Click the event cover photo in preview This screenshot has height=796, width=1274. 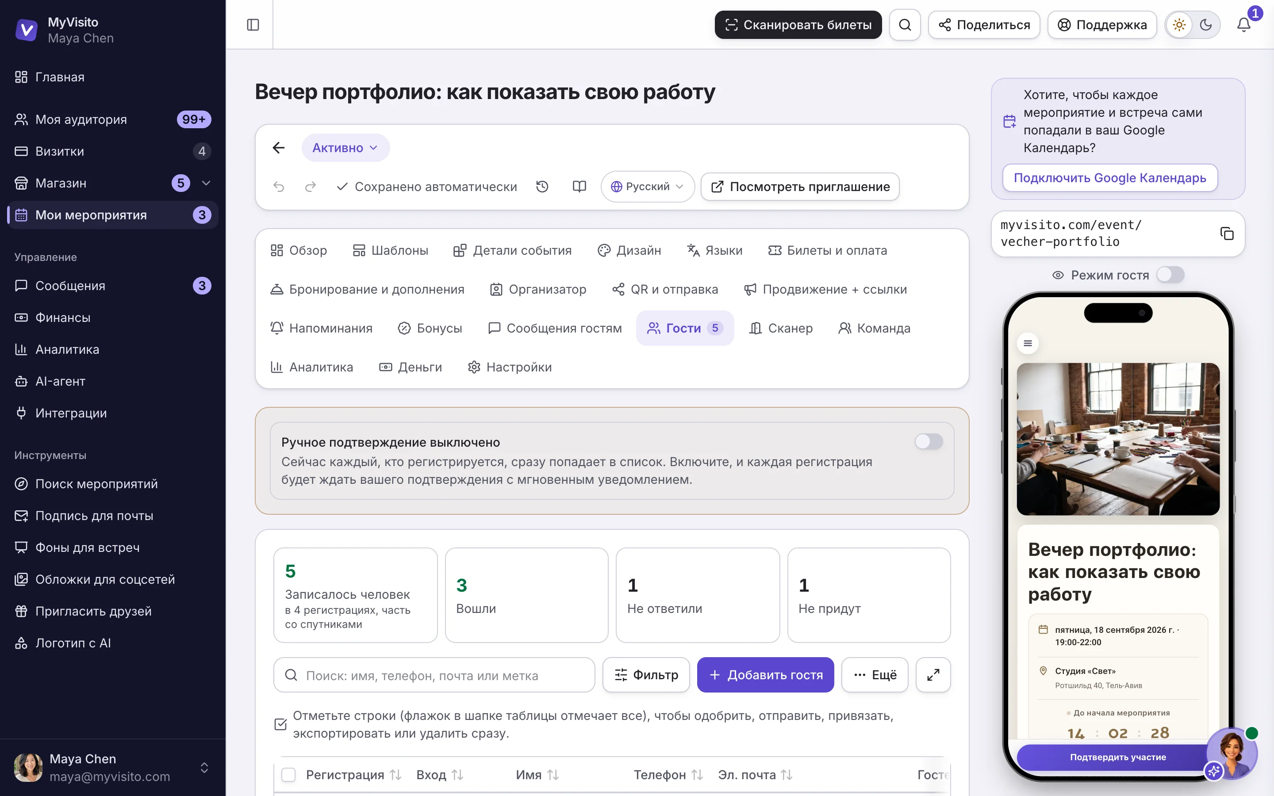click(1118, 439)
